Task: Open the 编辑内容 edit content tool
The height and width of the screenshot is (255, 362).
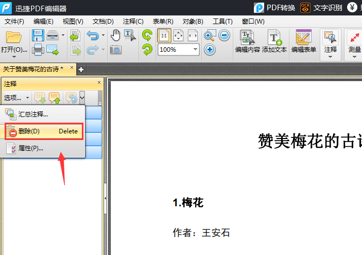Action: click(248, 41)
